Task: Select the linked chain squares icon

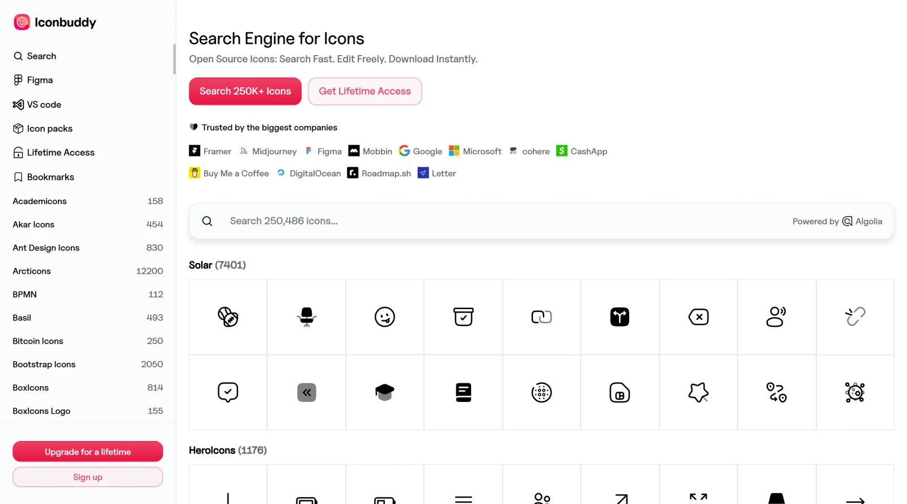Action: point(541,317)
